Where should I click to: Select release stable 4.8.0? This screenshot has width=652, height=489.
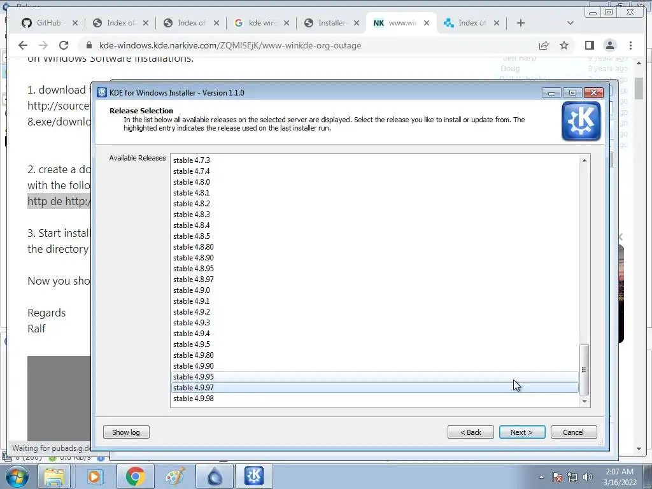click(374, 182)
